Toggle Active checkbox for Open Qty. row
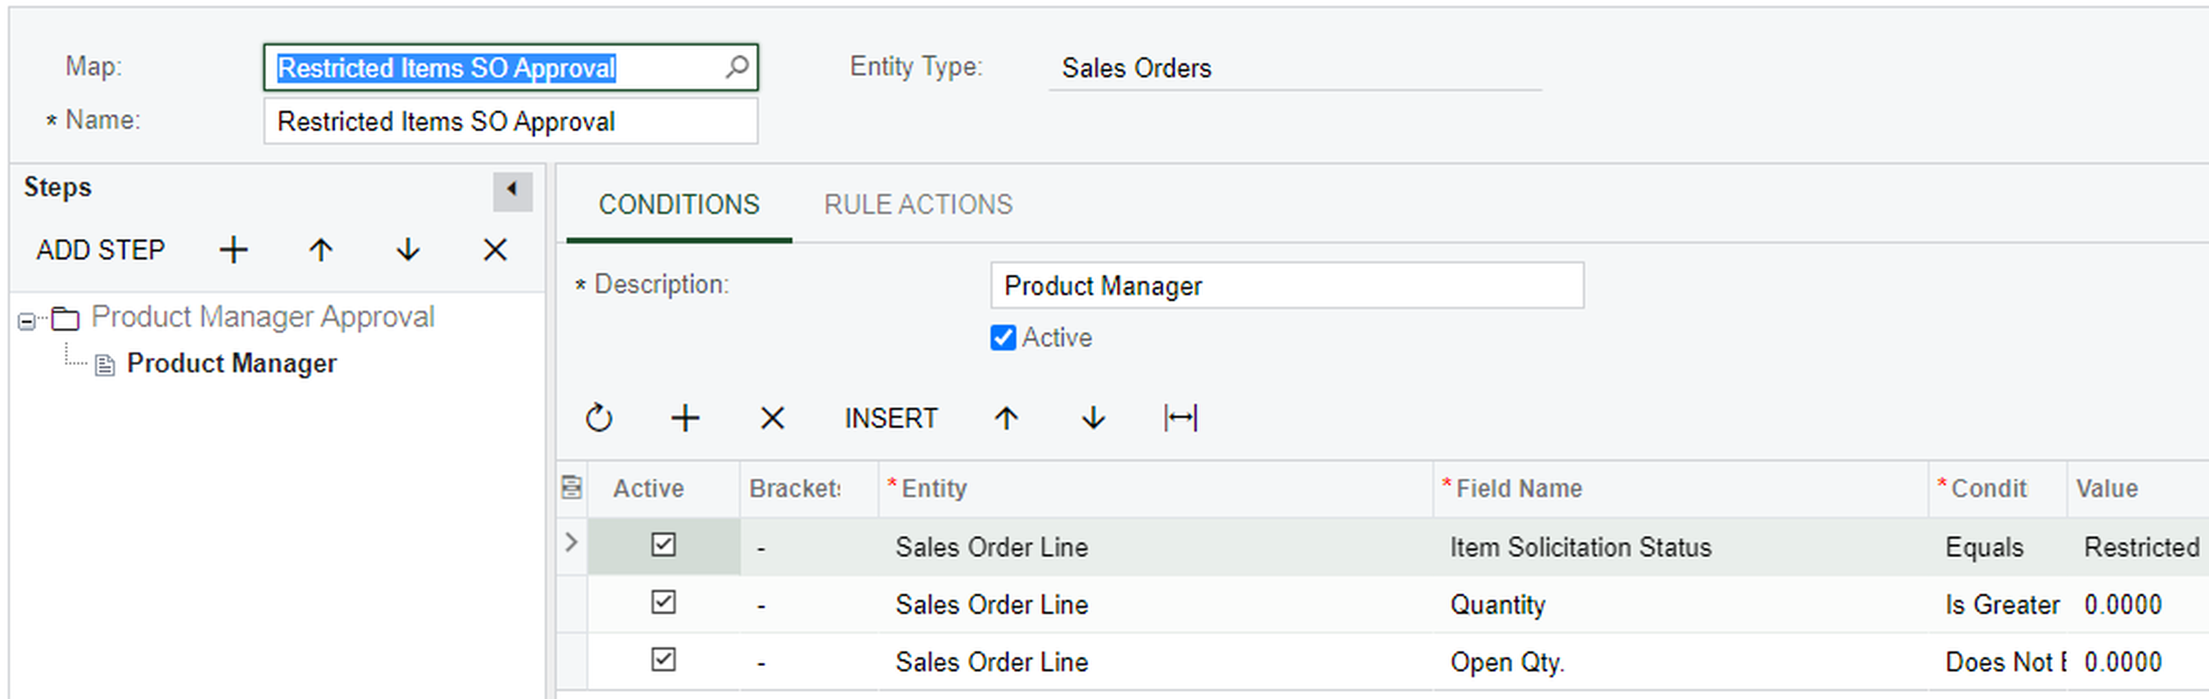The image size is (2209, 699). tap(663, 660)
